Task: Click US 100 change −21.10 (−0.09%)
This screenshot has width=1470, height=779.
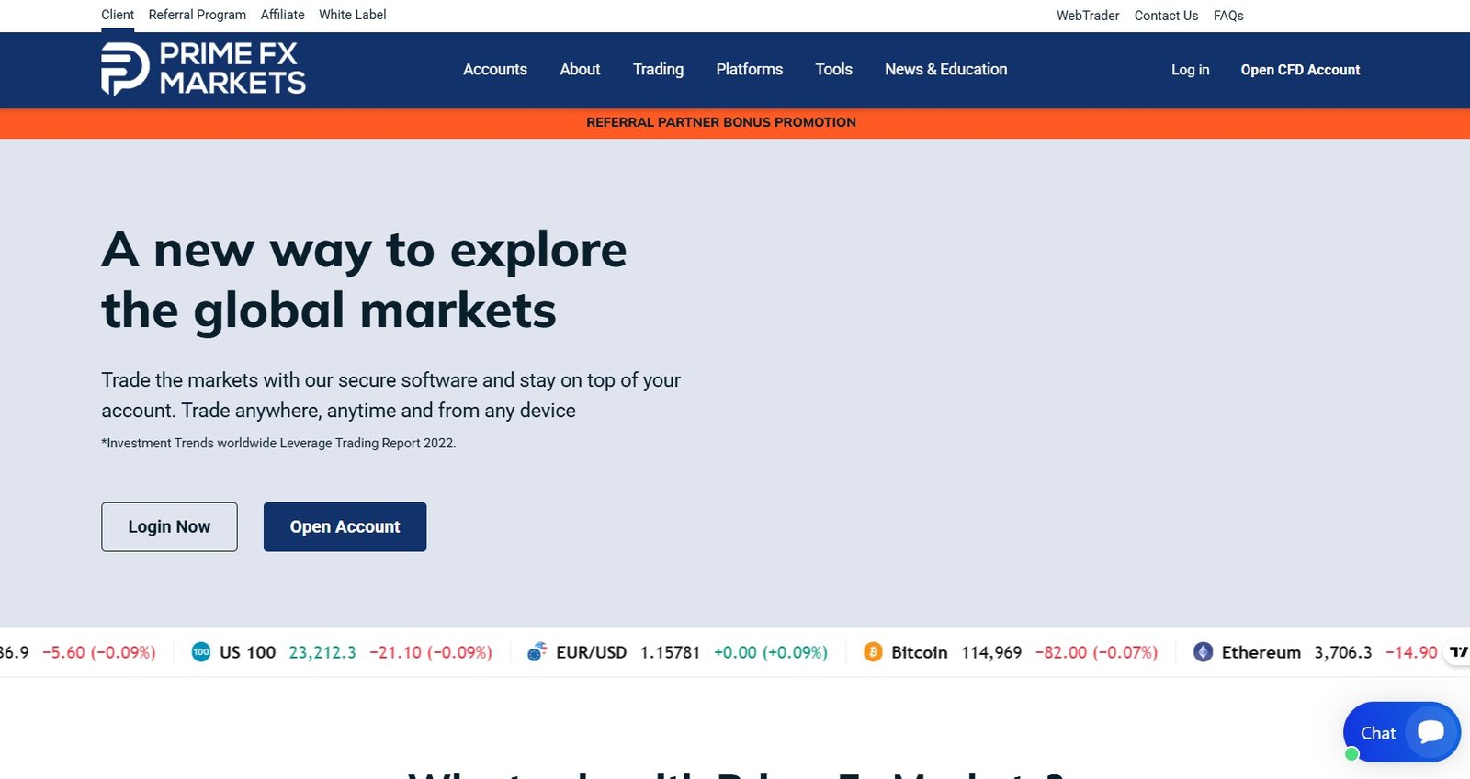Action: pos(431,652)
